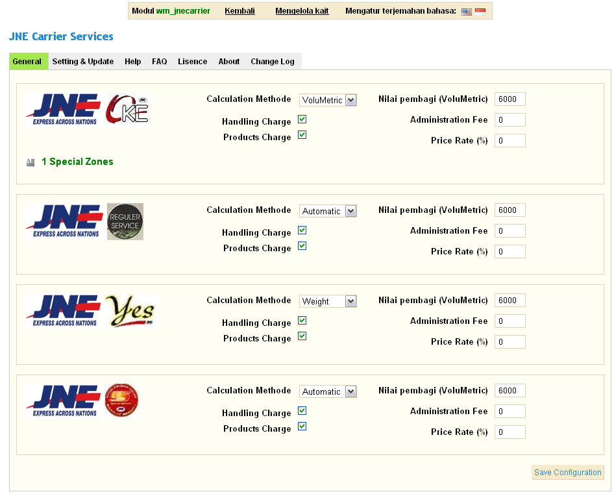Click the Special Zones list icon

[x=31, y=162]
